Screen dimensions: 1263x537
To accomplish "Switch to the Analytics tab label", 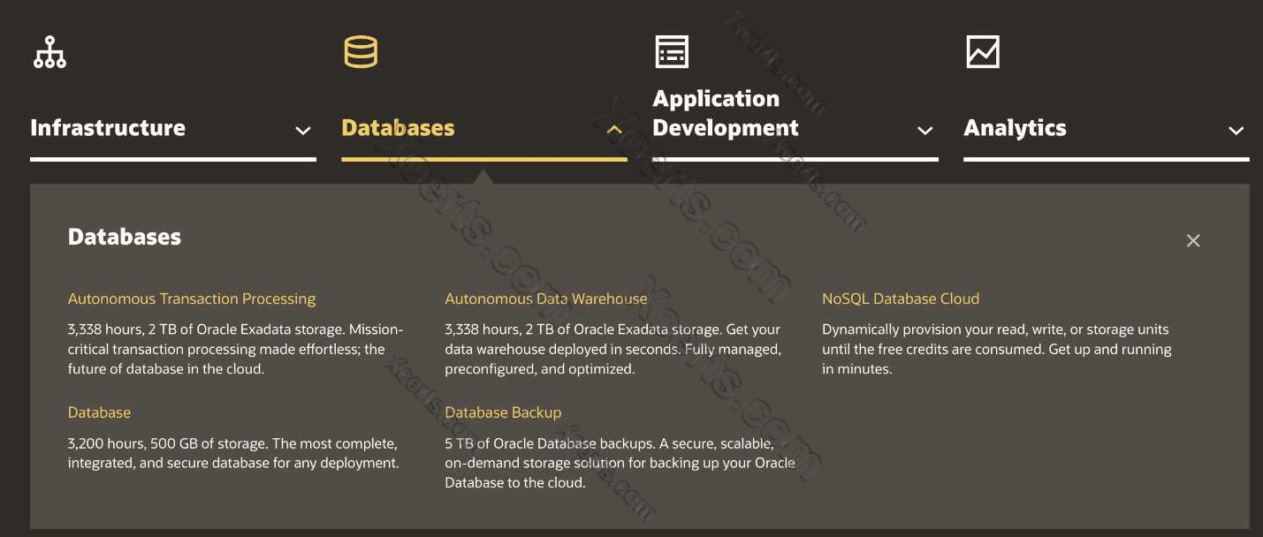I will pyautogui.click(x=1015, y=128).
